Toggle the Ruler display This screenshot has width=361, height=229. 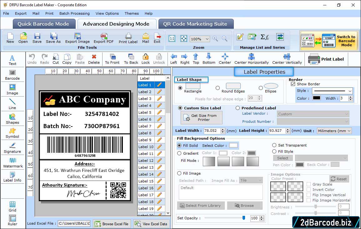13,220
